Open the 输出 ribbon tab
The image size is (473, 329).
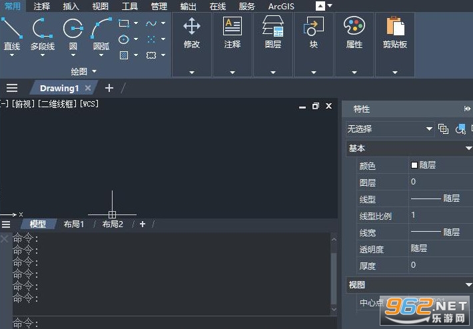coord(189,6)
